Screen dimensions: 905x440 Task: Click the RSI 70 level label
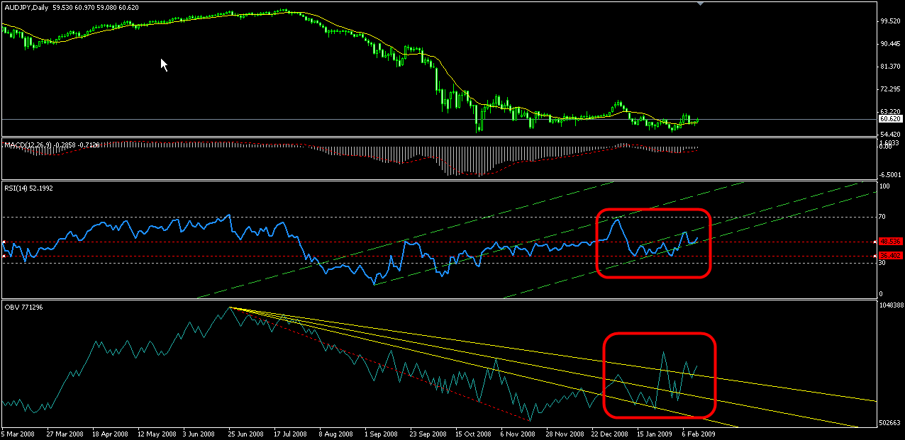click(x=883, y=218)
